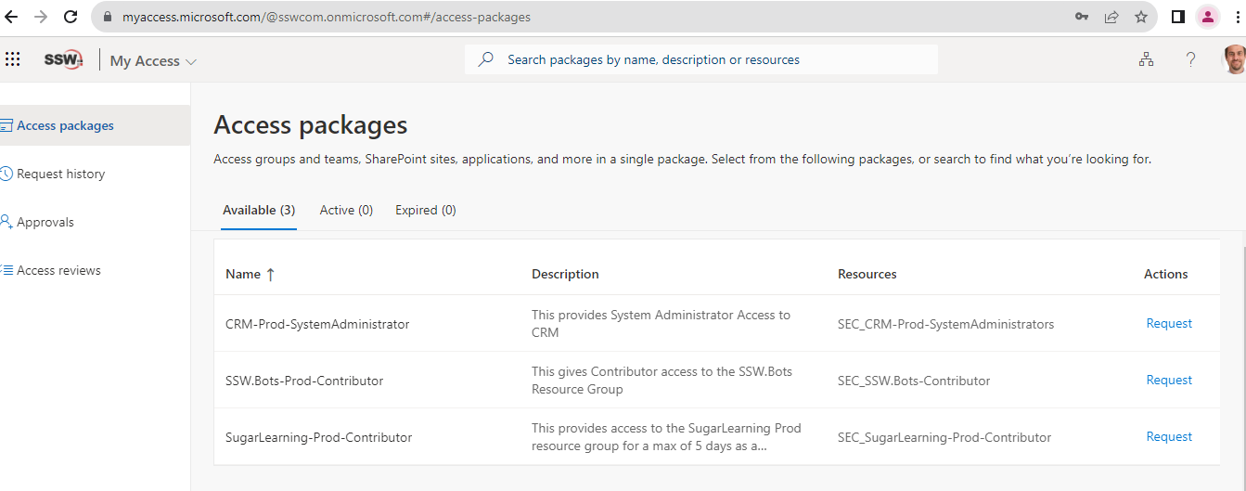Open the organization switcher icon
This screenshot has height=491, width=1246.
click(1147, 59)
